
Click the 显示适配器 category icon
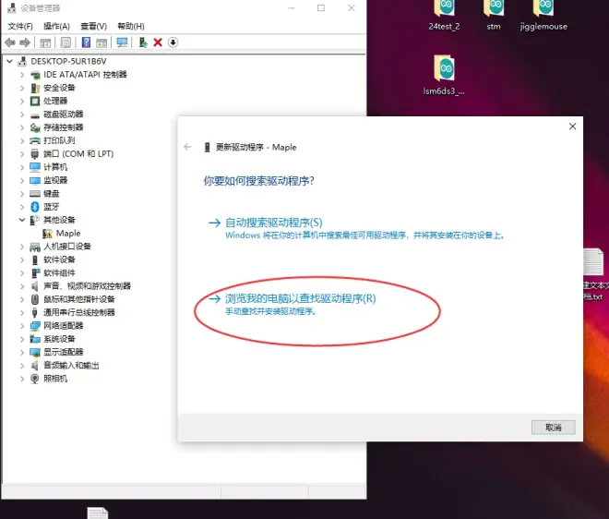pyautogui.click(x=35, y=352)
